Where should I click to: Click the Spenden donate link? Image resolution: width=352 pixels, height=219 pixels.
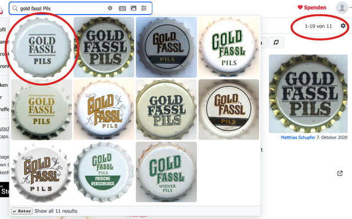pyautogui.click(x=312, y=7)
